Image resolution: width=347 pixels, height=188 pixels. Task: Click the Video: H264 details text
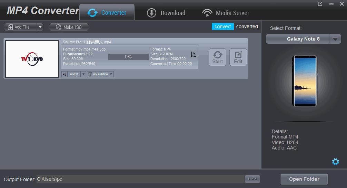point(285,142)
